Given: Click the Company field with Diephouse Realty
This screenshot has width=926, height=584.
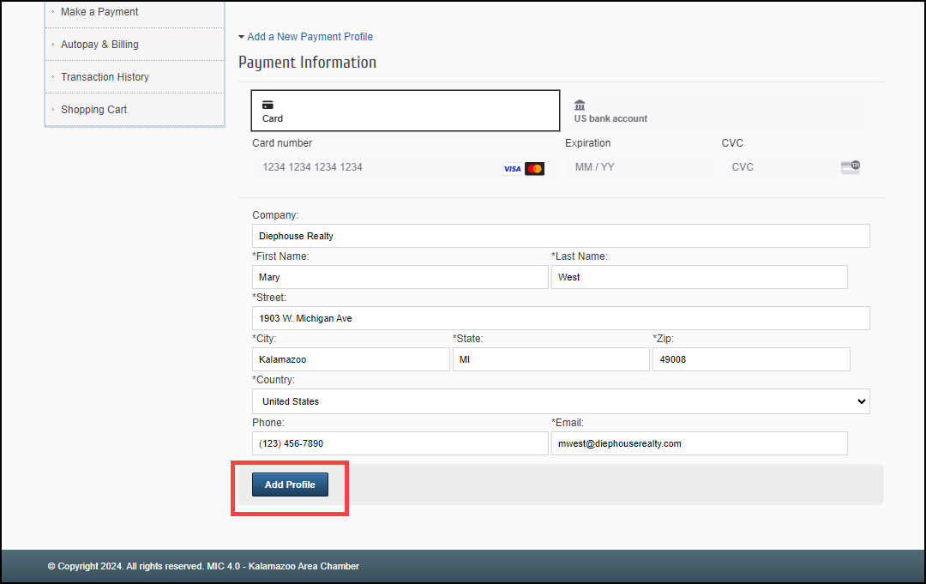Looking at the screenshot, I should 561,236.
